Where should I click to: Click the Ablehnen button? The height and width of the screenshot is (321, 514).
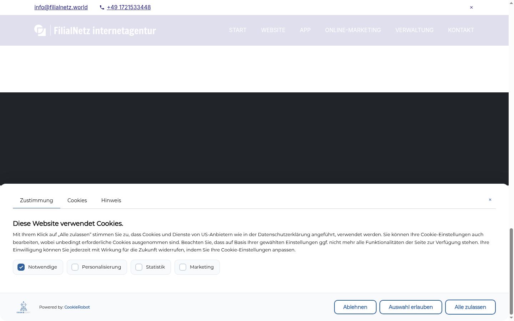(355, 307)
